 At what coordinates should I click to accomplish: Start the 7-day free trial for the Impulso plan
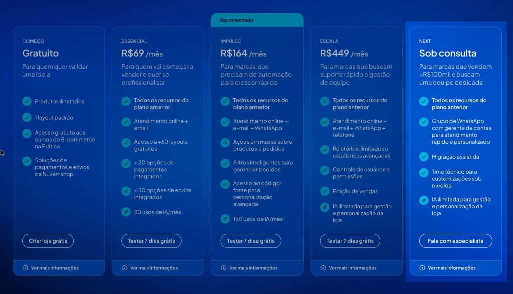click(250, 241)
